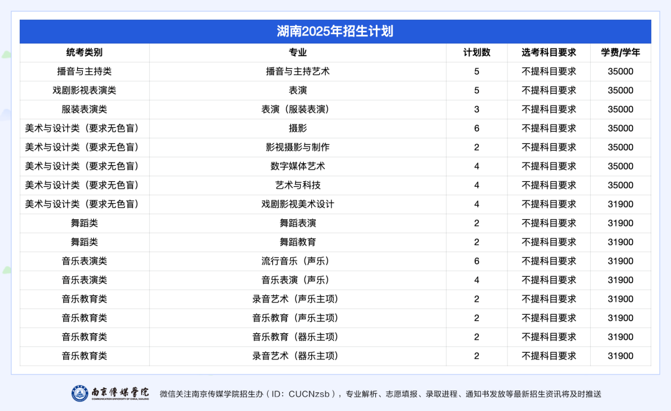
Task: Click 不提科目要求 in the 数字媒体艺术 row
Action: coord(549,166)
